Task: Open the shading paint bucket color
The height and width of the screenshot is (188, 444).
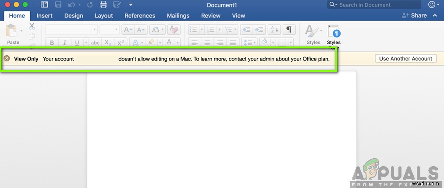Action: tap(265, 43)
